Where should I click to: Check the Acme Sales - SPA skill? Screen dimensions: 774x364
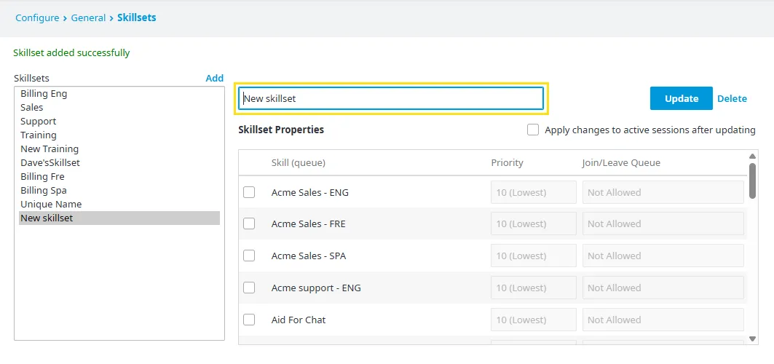coord(249,256)
